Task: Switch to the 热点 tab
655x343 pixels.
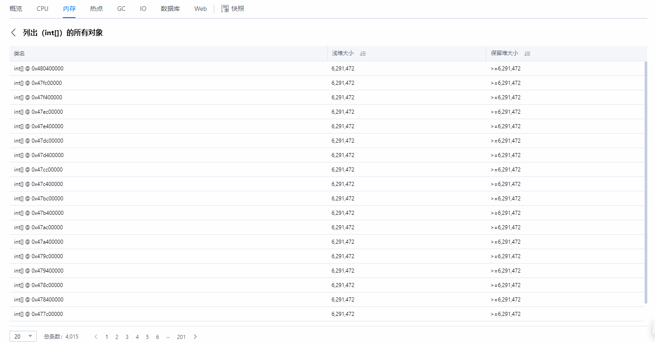Action: pyautogui.click(x=96, y=9)
